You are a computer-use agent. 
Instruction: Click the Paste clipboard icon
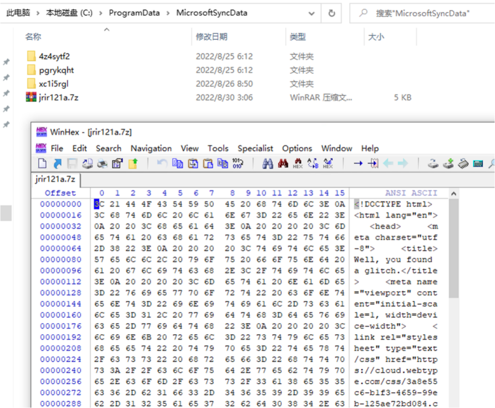pos(208,163)
